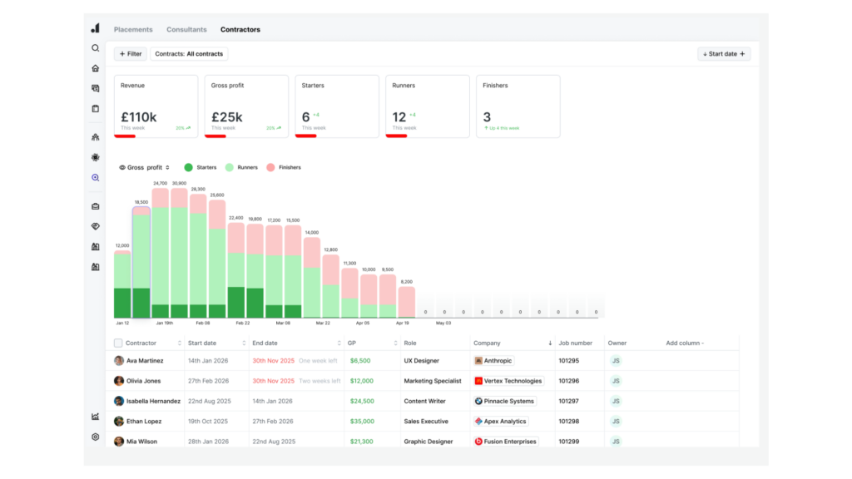Viewport: 852px width, 479px height.
Task: Toggle the eye icon next to Gross profit
Action: tap(122, 167)
